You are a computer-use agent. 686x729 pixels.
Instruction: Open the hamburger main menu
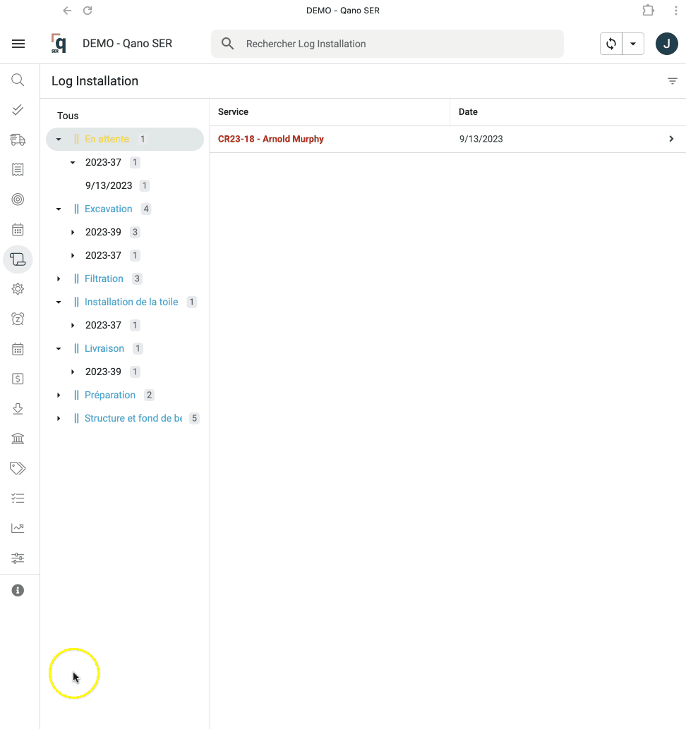click(x=18, y=44)
